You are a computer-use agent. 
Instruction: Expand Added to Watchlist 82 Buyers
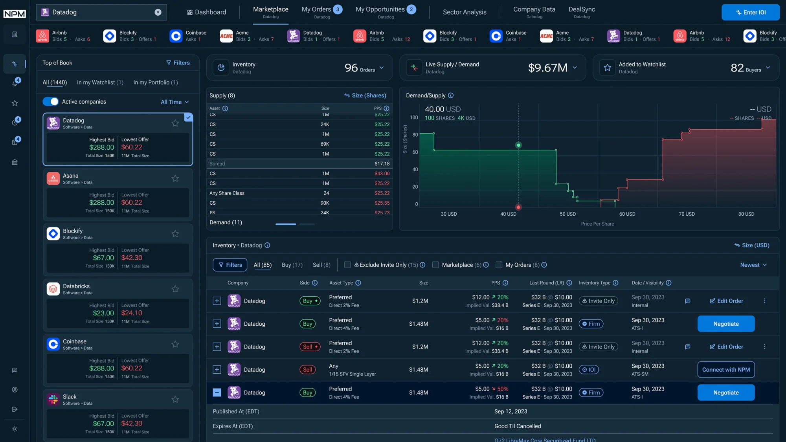768,68
